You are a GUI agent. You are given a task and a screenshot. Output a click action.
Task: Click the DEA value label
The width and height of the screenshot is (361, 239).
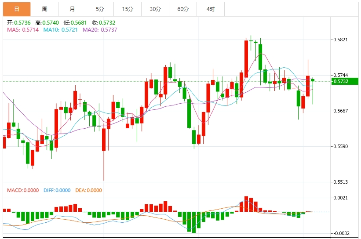[89, 190]
